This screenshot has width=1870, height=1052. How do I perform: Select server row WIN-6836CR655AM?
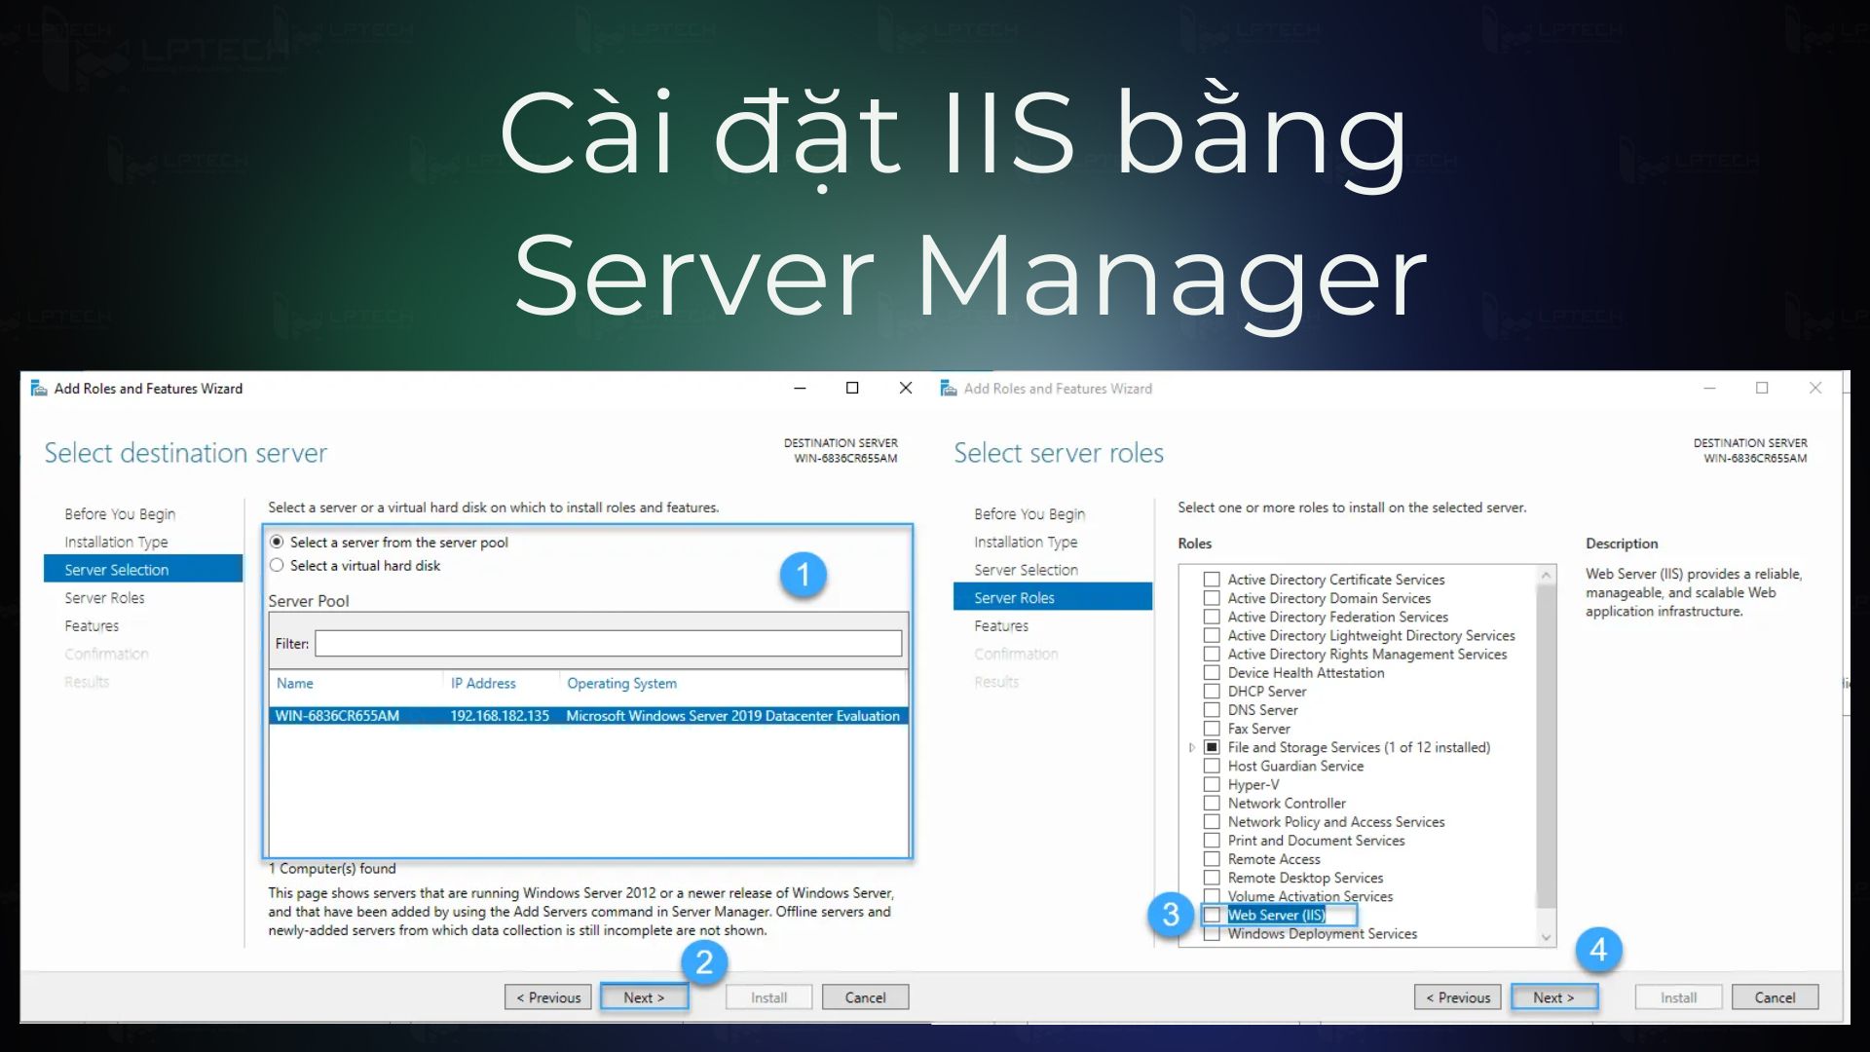pyautogui.click(x=588, y=715)
